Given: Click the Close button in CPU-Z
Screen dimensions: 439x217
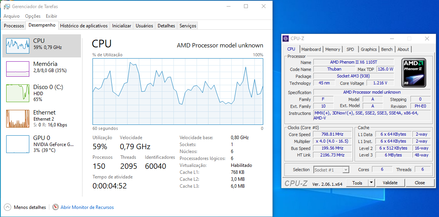Looking at the screenshot, I should [x=420, y=183].
